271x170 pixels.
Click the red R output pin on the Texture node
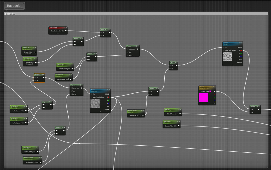(x=241, y=50)
